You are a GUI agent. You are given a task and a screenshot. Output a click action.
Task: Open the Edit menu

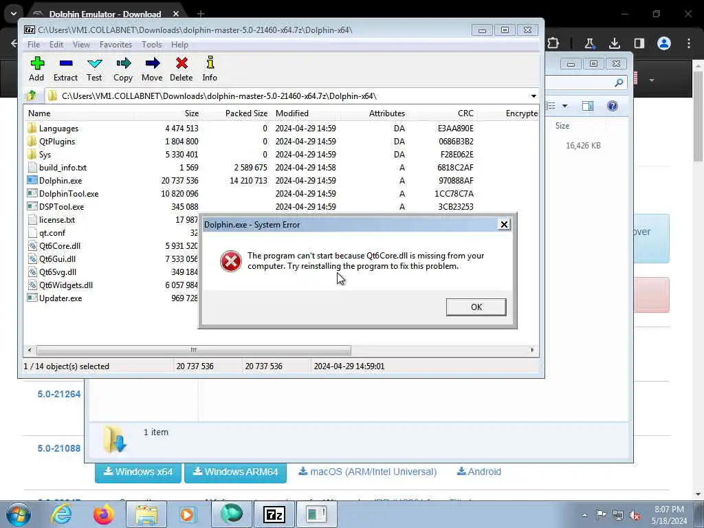(x=56, y=45)
